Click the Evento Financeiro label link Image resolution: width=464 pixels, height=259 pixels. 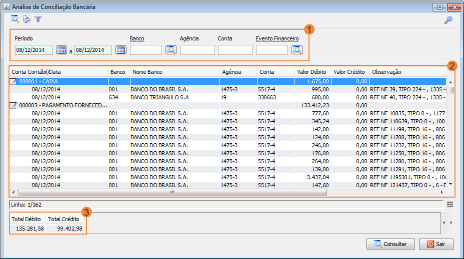[x=277, y=38]
